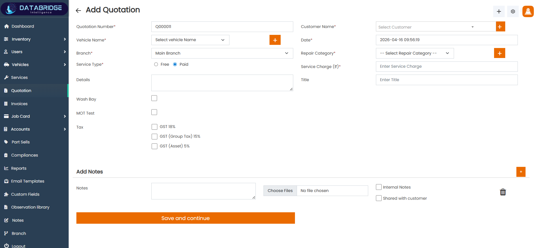Add a repair category with the orange plus

pos(500,53)
